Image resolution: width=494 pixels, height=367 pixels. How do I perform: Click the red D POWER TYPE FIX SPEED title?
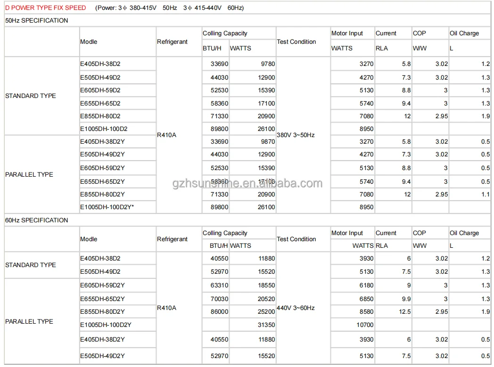click(x=46, y=8)
